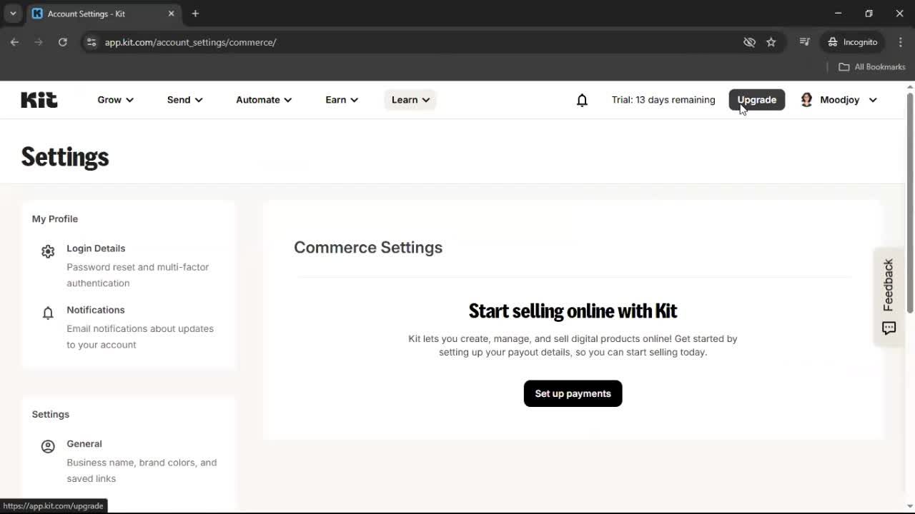This screenshot has height=514, width=915.
Task: Open Login Details settings link
Action: pos(96,248)
